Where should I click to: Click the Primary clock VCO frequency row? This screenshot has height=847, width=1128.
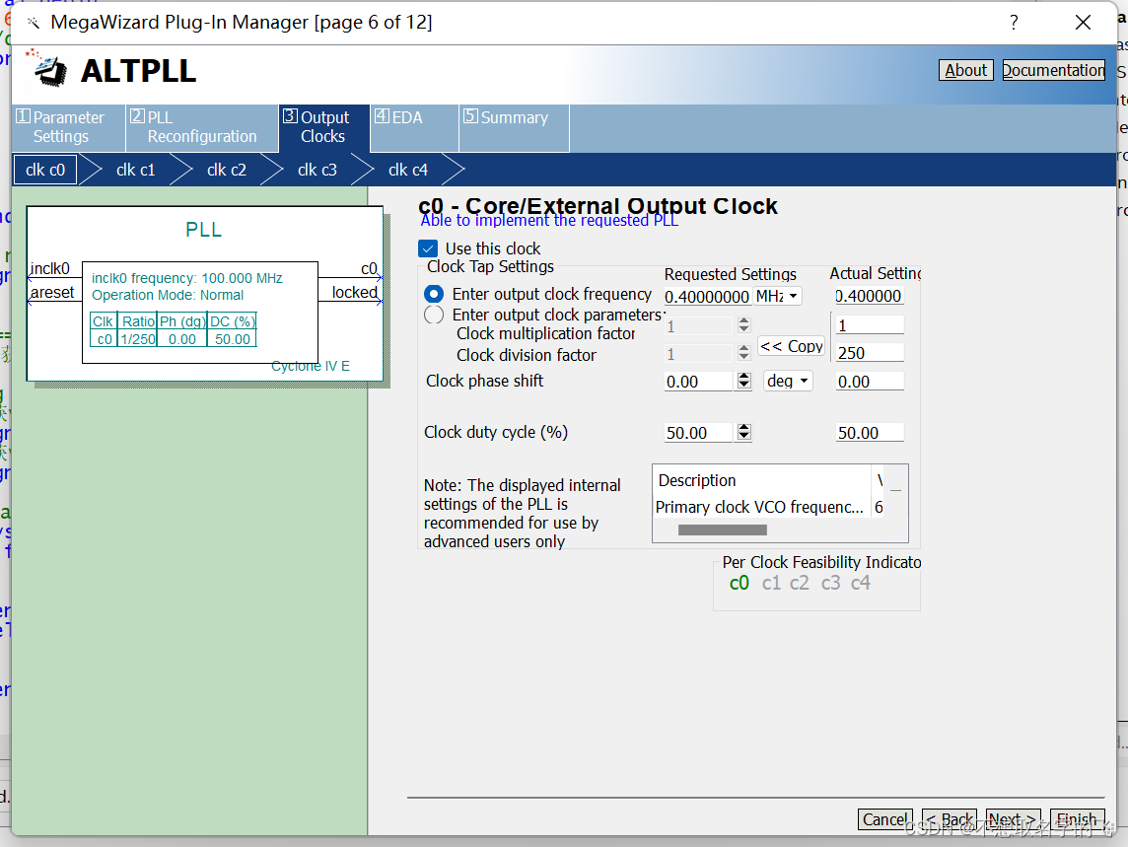pyautogui.click(x=770, y=508)
